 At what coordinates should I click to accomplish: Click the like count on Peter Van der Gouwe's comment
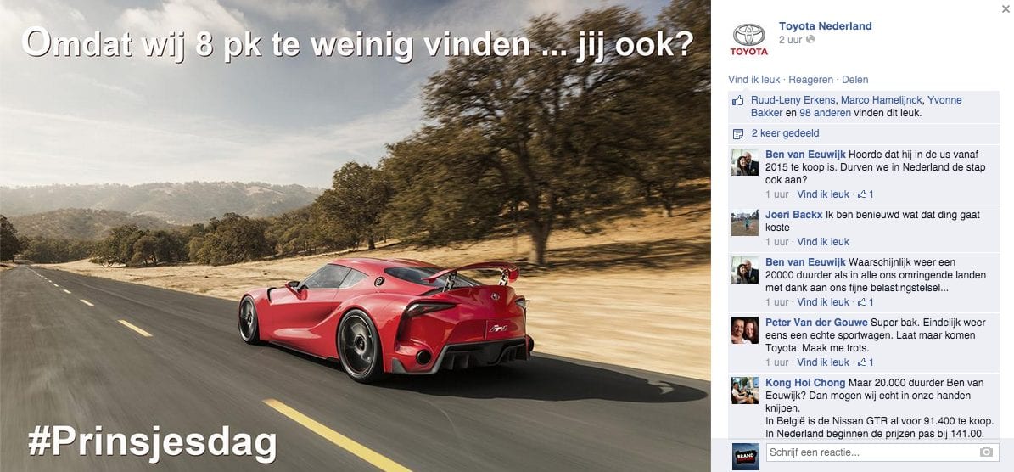click(x=866, y=362)
